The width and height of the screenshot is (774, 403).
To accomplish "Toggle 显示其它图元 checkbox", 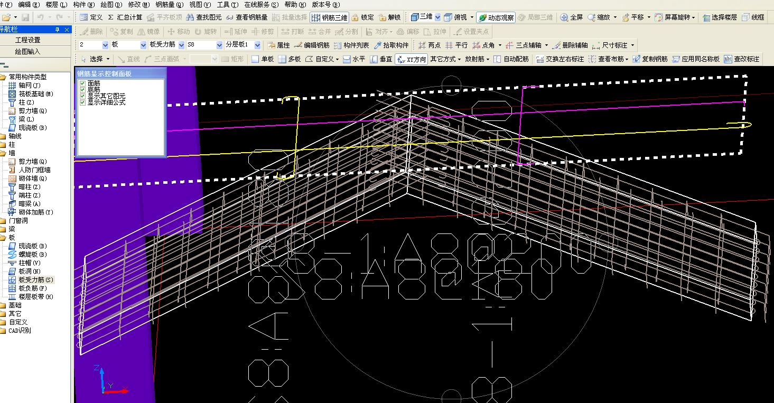I will 82,96.
